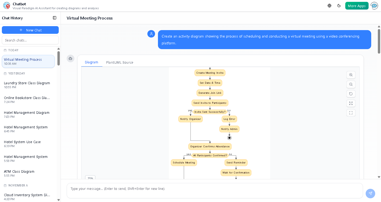Fit the diagram to the frame
This screenshot has height=202, width=381.
[351, 113]
